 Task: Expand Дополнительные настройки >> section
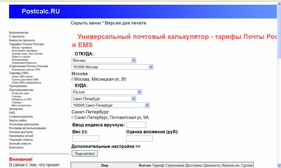click(106, 147)
